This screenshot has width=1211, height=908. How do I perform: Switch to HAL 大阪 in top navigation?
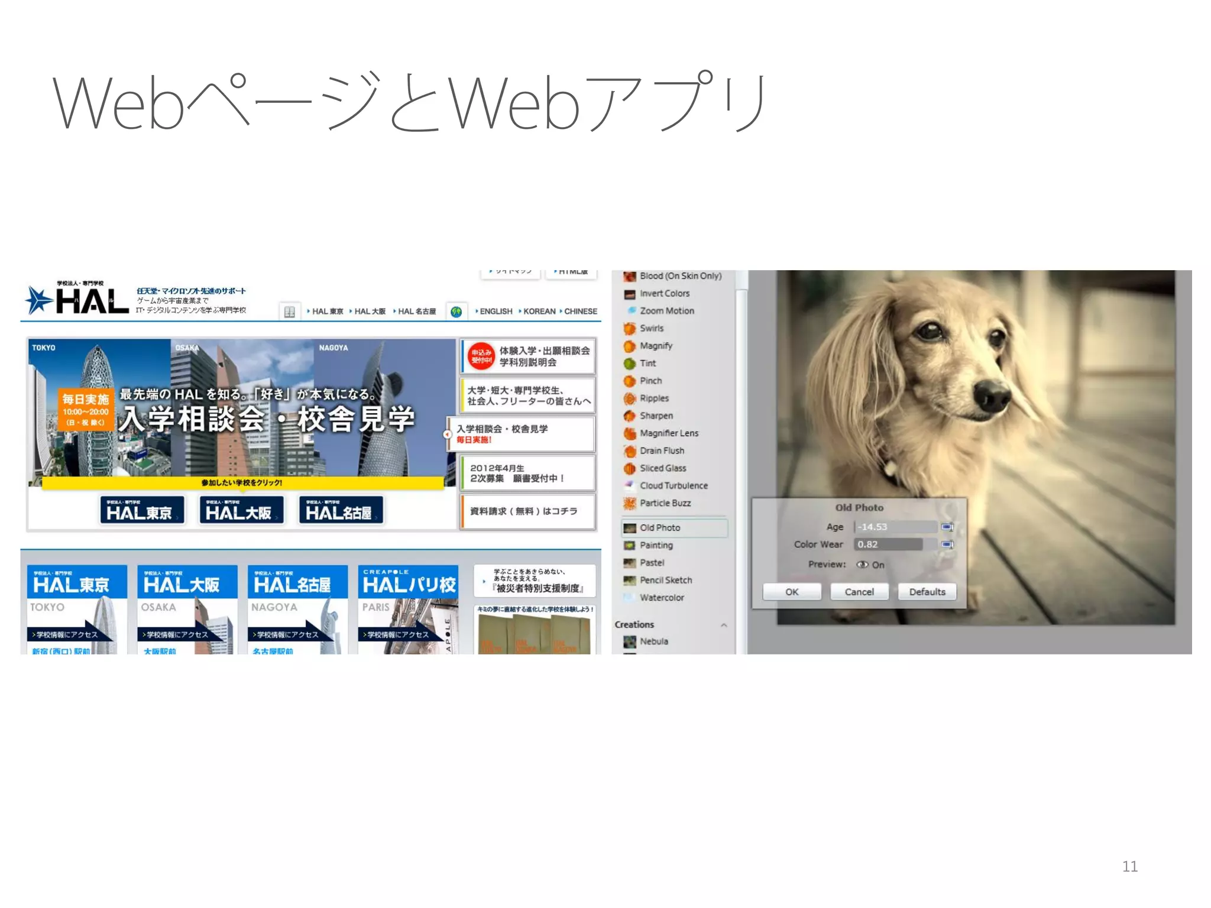(x=370, y=312)
